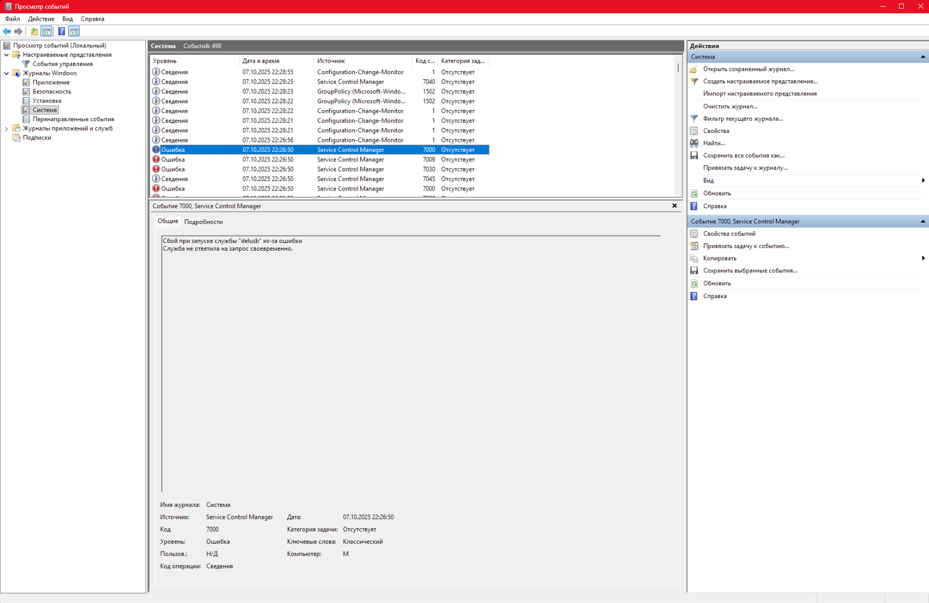Viewport: 929px width, 603px height.
Task: Click 'Очистить журнал...' in Actions
Action: 730,106
